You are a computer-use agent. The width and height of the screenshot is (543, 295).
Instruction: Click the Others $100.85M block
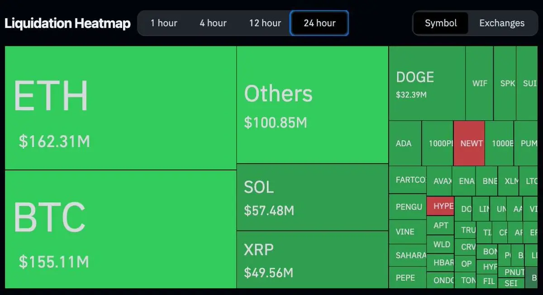click(x=312, y=105)
